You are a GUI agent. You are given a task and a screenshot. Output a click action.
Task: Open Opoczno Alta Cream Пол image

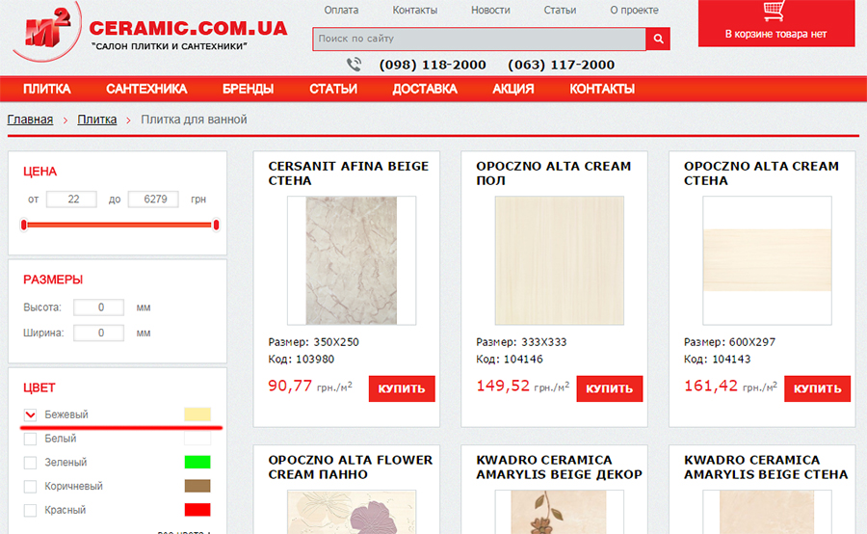[560, 260]
